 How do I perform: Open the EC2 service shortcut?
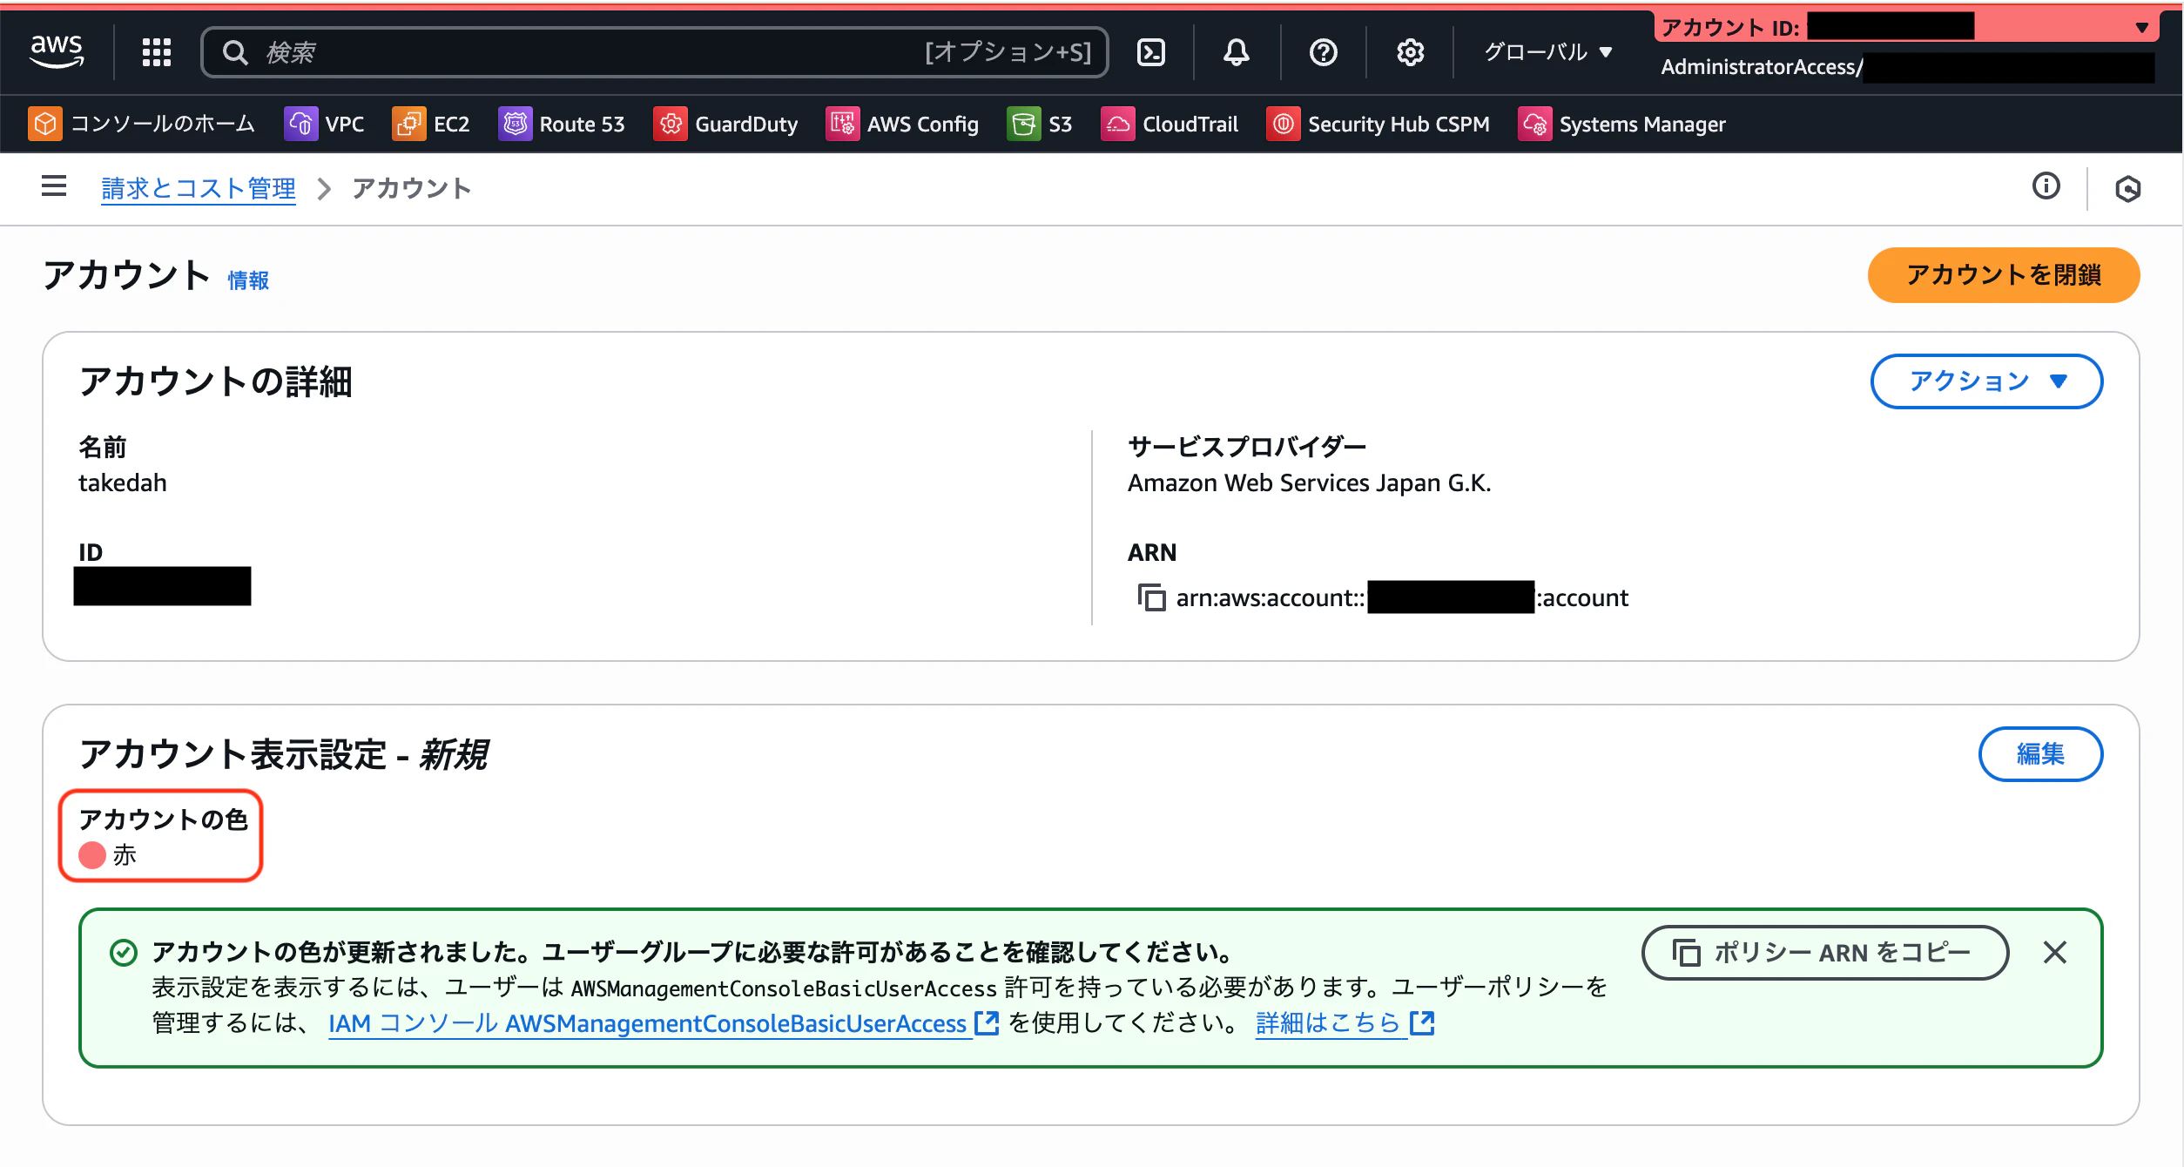(x=431, y=124)
